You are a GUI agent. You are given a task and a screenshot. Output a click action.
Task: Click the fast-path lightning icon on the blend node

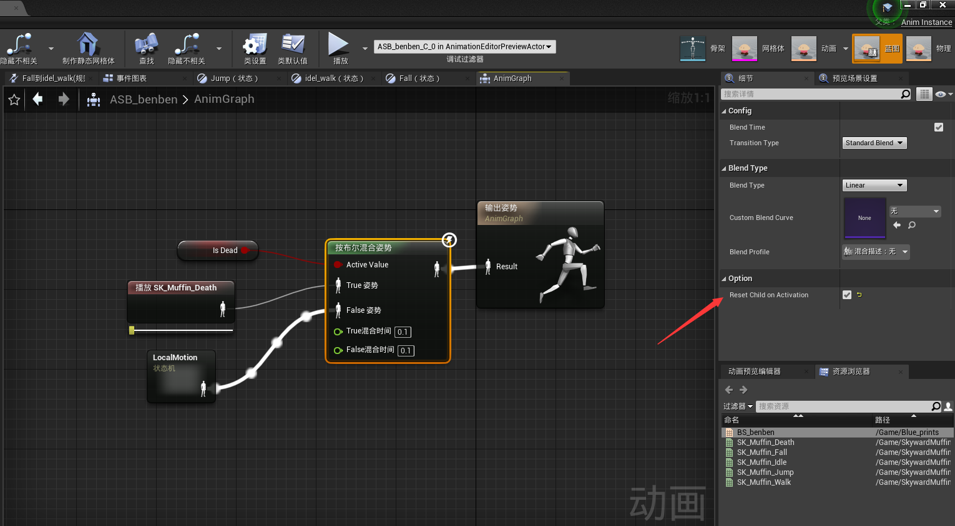(x=449, y=240)
